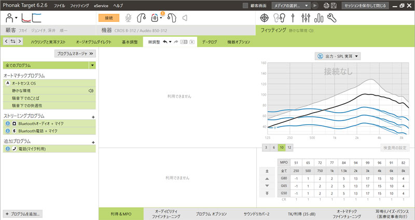Open the client profile person icon

pyautogui.click(x=9, y=18)
